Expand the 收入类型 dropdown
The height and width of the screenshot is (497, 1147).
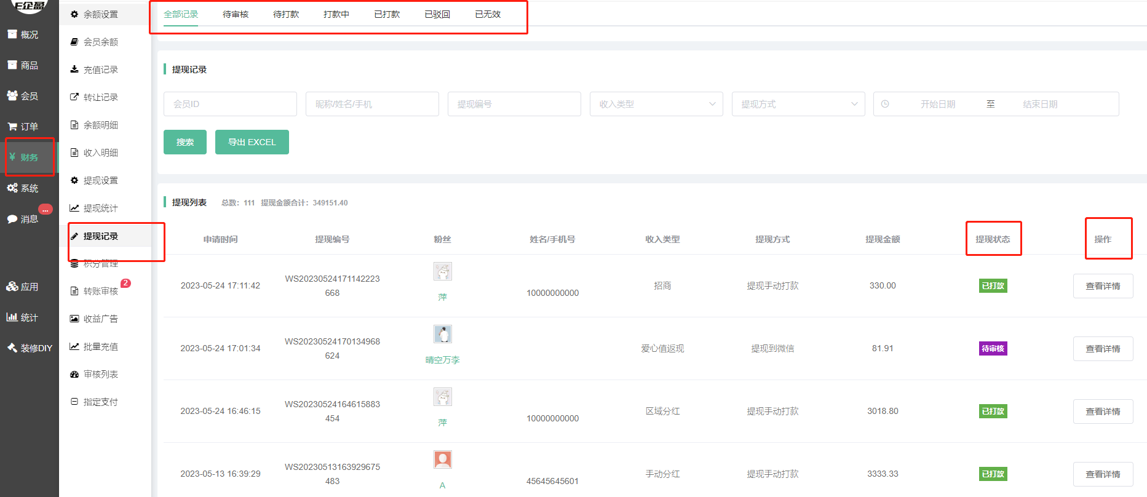[x=656, y=104]
